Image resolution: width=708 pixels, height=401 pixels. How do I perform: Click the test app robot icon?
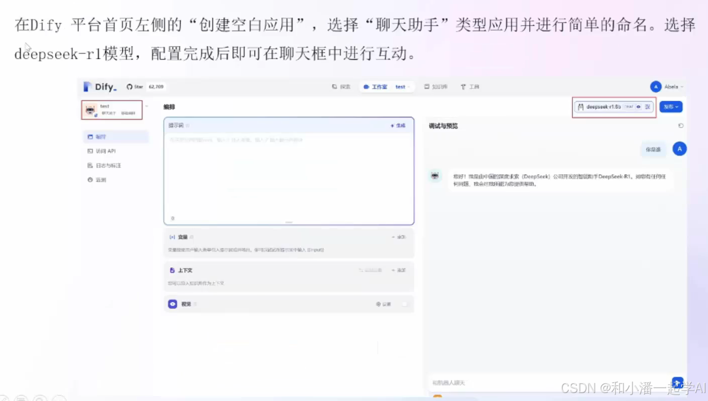91,110
